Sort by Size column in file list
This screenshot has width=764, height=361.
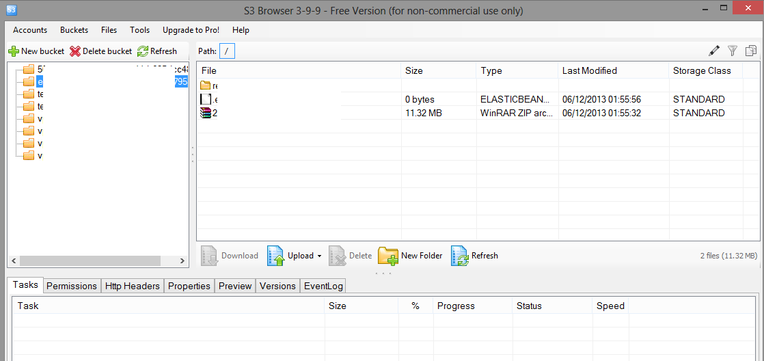point(439,70)
